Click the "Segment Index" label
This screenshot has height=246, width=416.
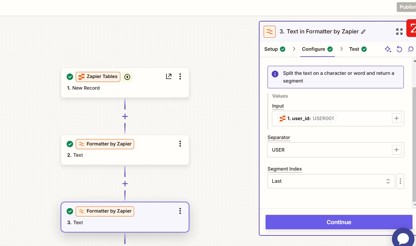coord(285,169)
